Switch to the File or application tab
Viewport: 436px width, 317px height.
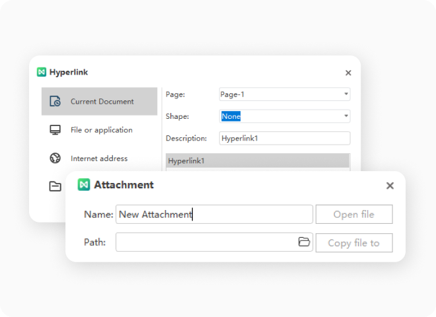point(102,130)
